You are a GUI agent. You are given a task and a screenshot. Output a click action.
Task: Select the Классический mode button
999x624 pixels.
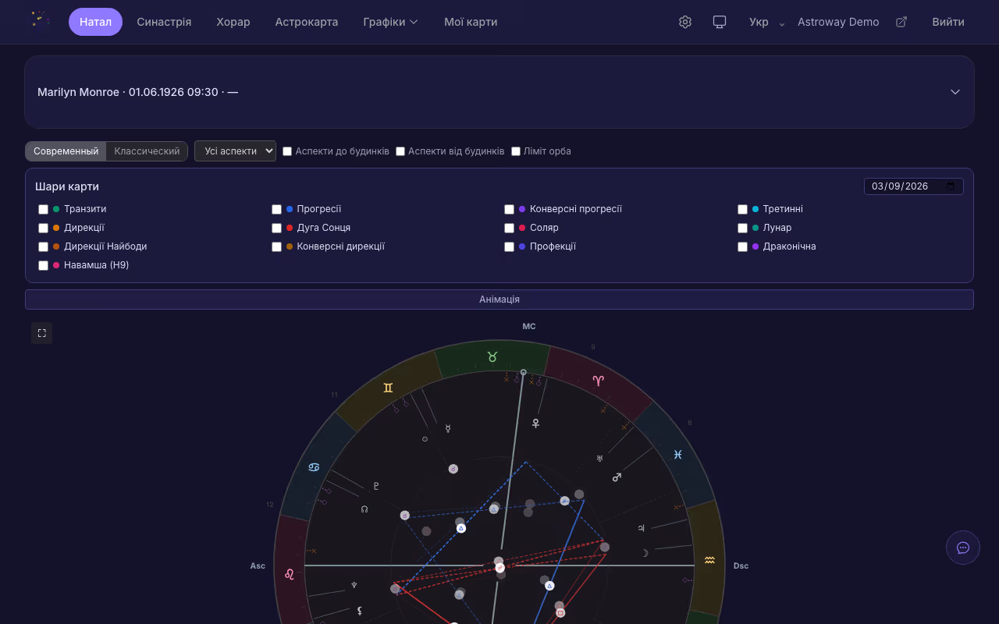(x=147, y=151)
